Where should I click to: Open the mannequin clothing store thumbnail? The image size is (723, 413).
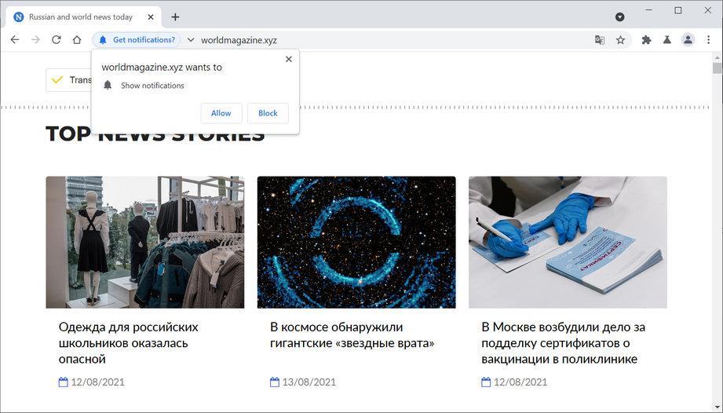145,242
